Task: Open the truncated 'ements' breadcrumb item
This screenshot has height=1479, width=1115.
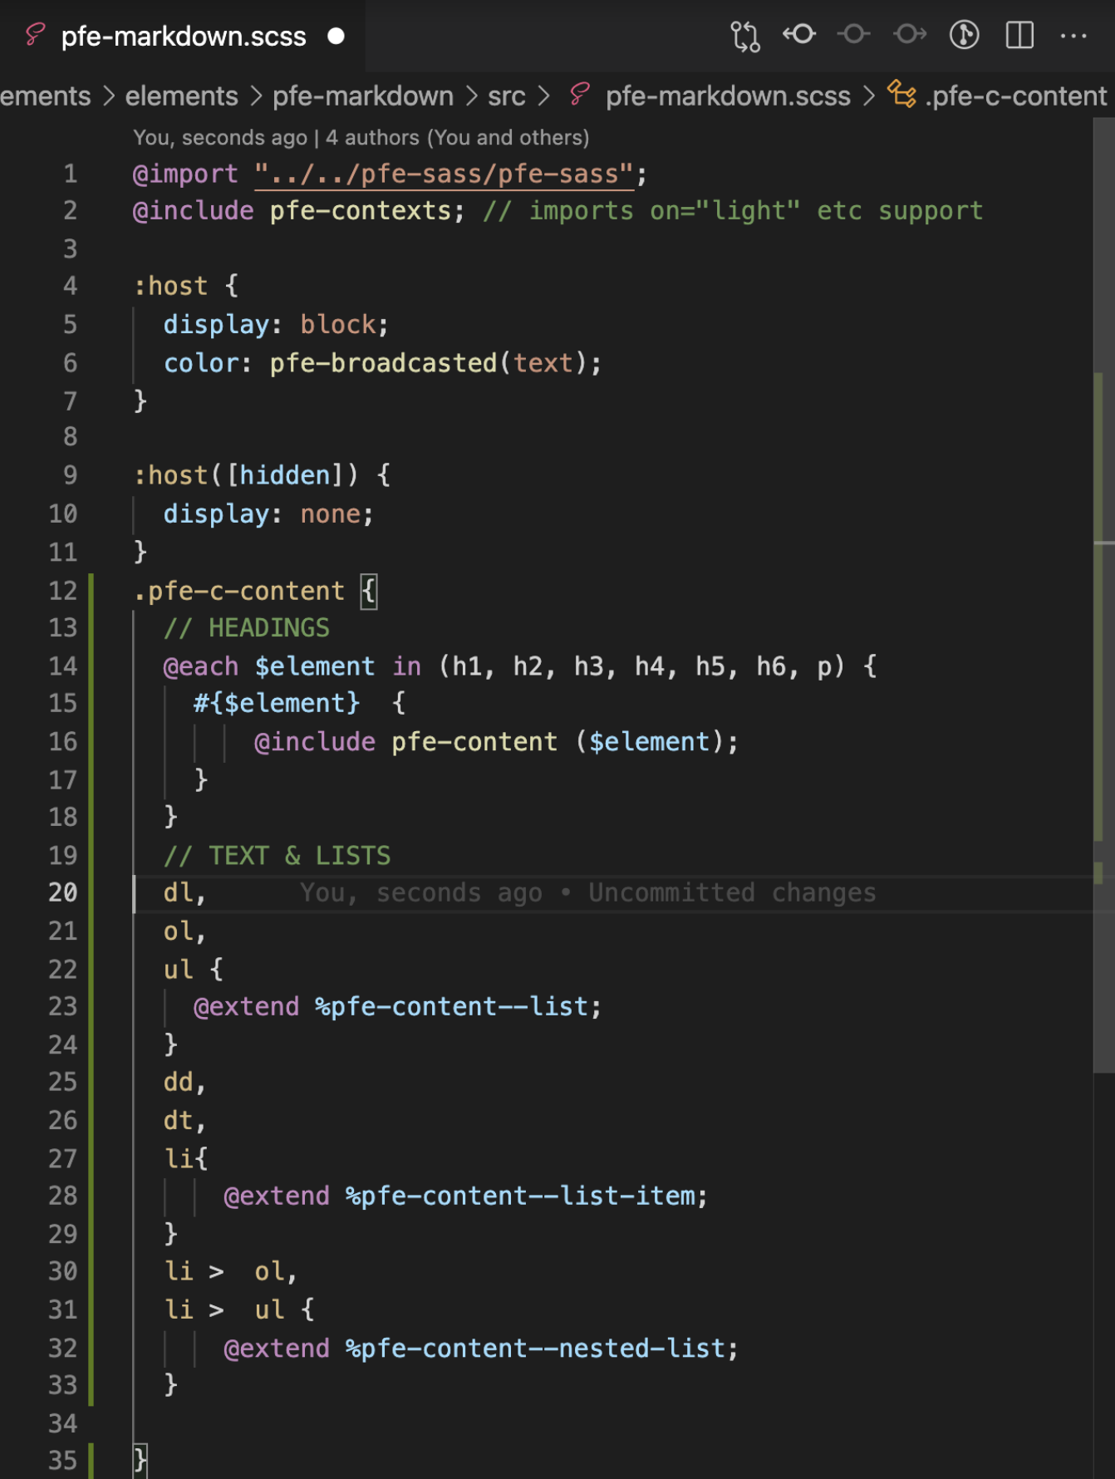Action: click(x=46, y=96)
